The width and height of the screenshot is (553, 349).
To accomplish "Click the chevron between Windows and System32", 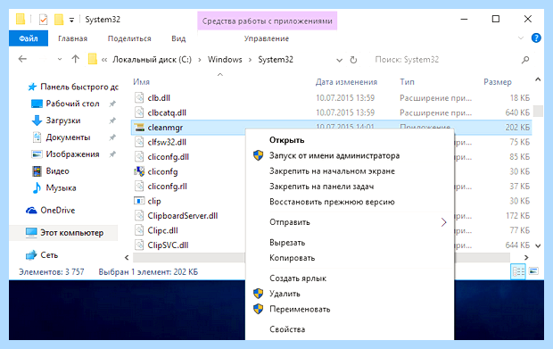I will pos(250,60).
